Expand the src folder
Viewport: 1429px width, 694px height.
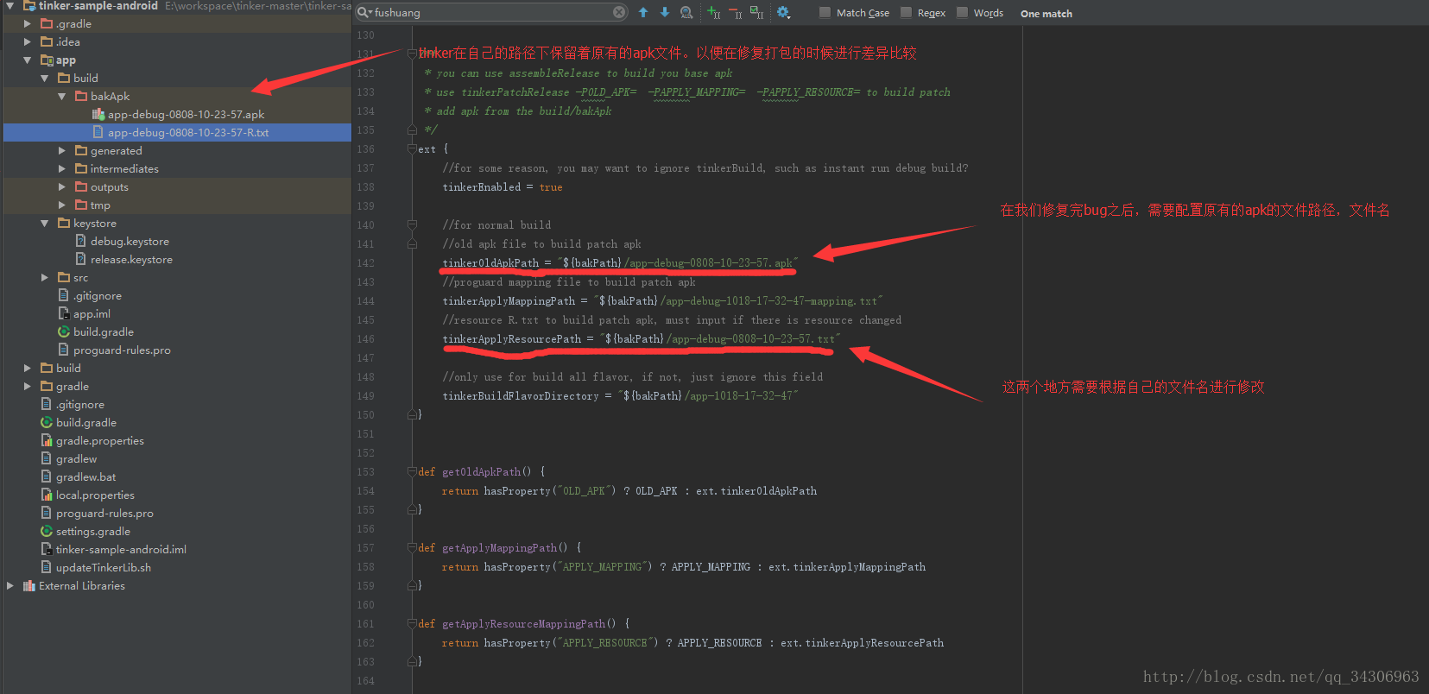pyautogui.click(x=45, y=277)
